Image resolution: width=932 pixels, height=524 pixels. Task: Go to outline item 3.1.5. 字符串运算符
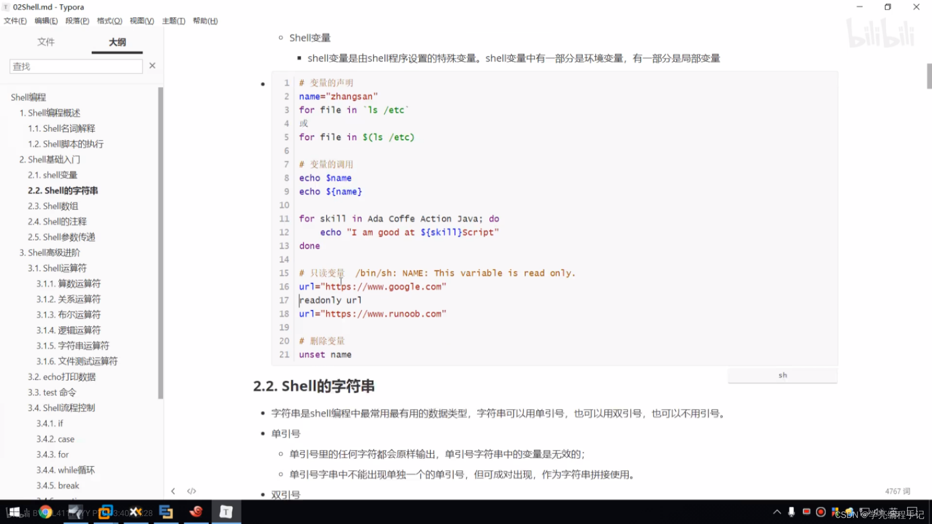tap(73, 346)
